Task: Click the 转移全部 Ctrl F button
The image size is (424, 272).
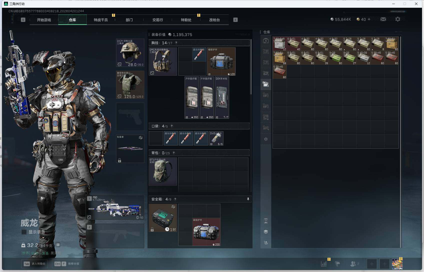Action: tap(67, 264)
